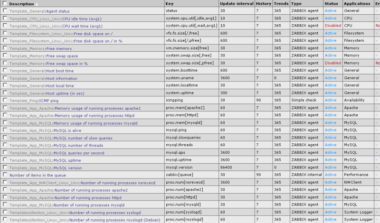Click Active status for mysql.version row
Image resolution: width=380 pixels, height=223 pixels.
click(x=331, y=167)
